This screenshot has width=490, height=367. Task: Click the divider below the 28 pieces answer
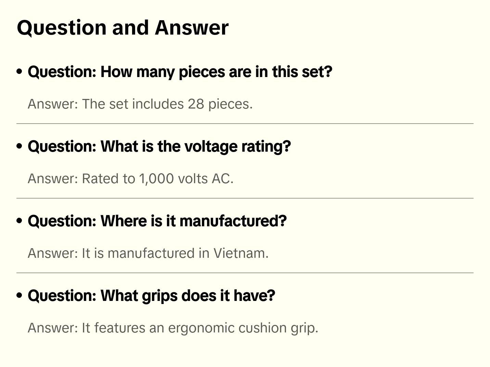tap(245, 124)
